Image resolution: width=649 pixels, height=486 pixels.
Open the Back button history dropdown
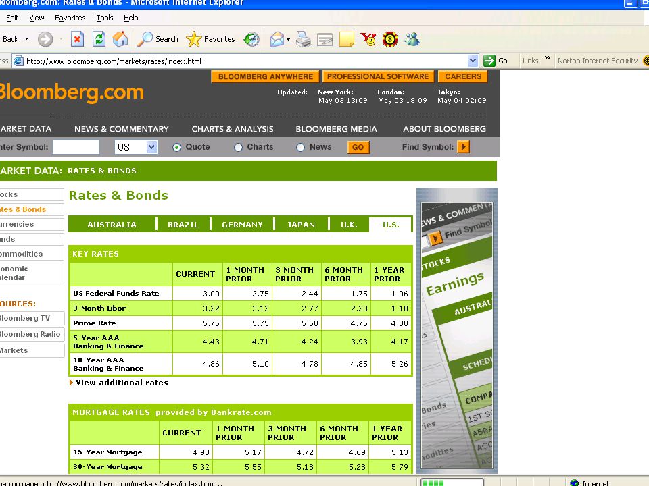pos(27,39)
